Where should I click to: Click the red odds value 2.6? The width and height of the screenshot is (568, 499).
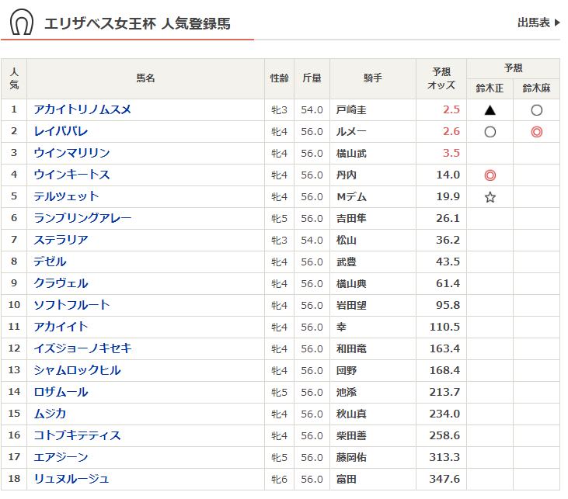(451, 131)
